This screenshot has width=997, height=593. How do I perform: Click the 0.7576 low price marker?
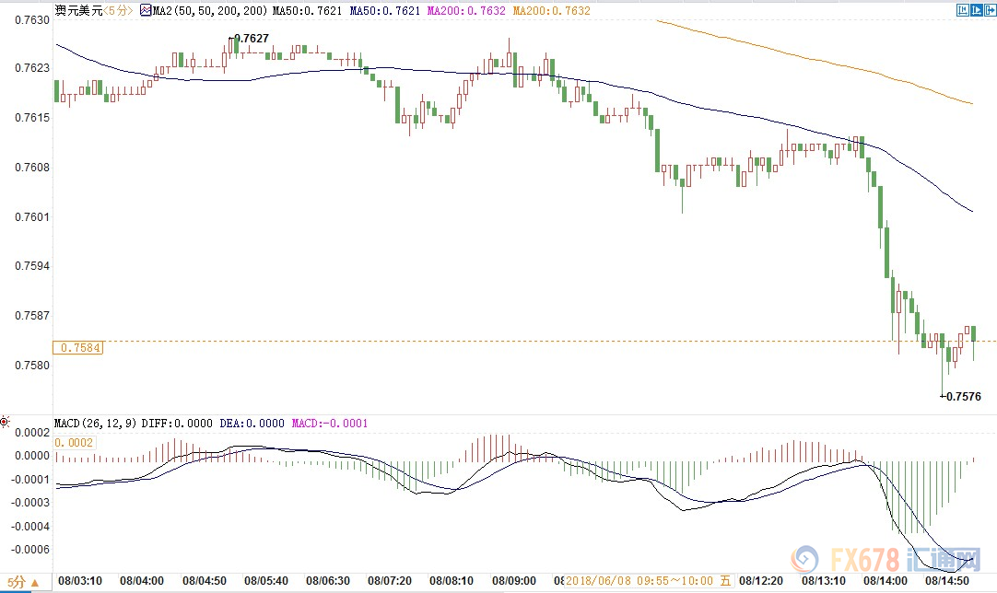click(962, 397)
